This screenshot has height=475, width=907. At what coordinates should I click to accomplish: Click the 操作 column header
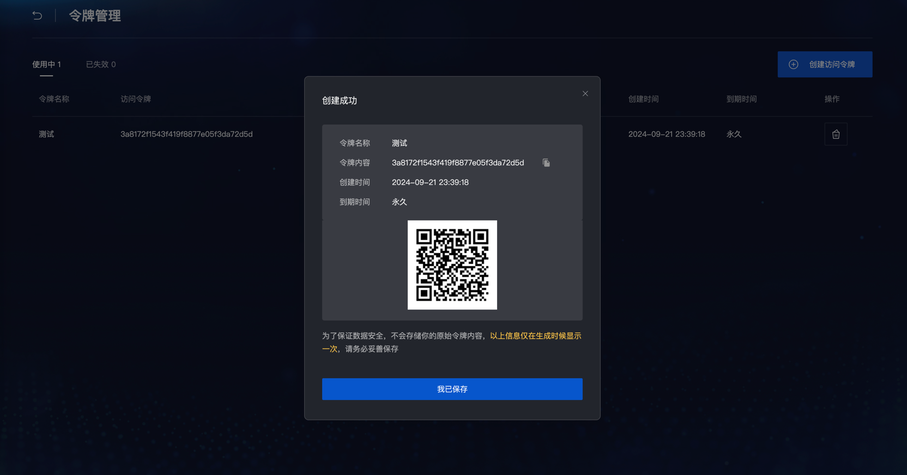tap(832, 99)
